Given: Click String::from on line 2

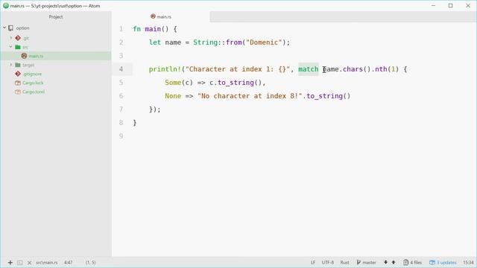Looking at the screenshot, I should [x=218, y=42].
